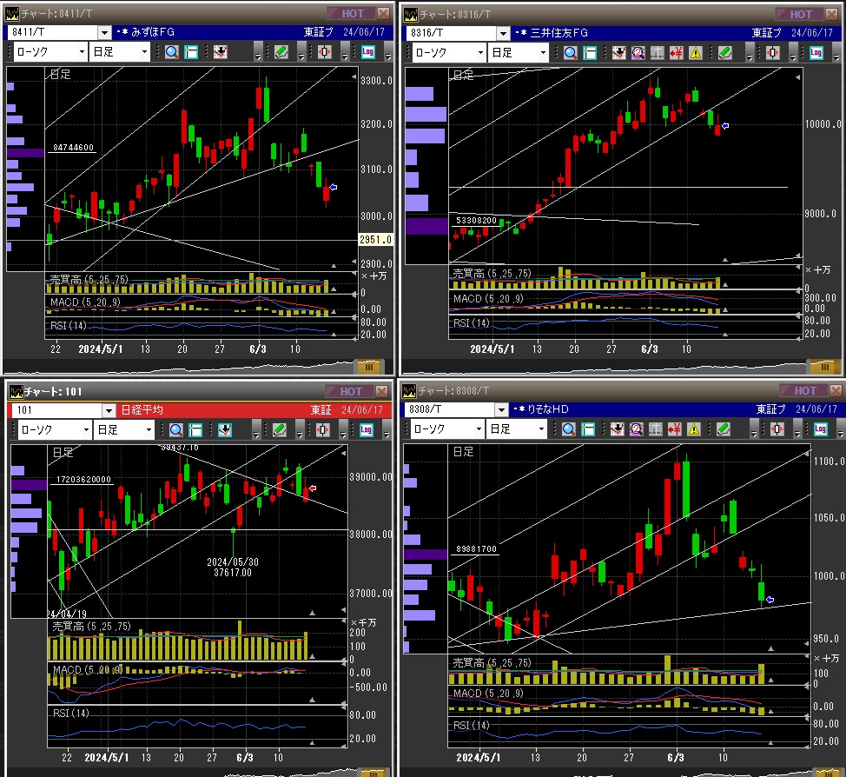Click the red yen order icon in 8308/T

coord(674,429)
